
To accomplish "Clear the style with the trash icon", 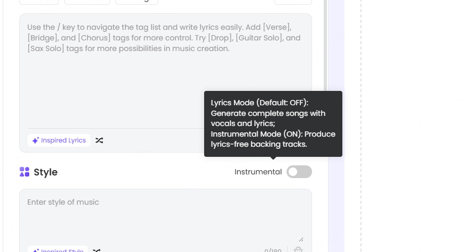I will 298,250.
